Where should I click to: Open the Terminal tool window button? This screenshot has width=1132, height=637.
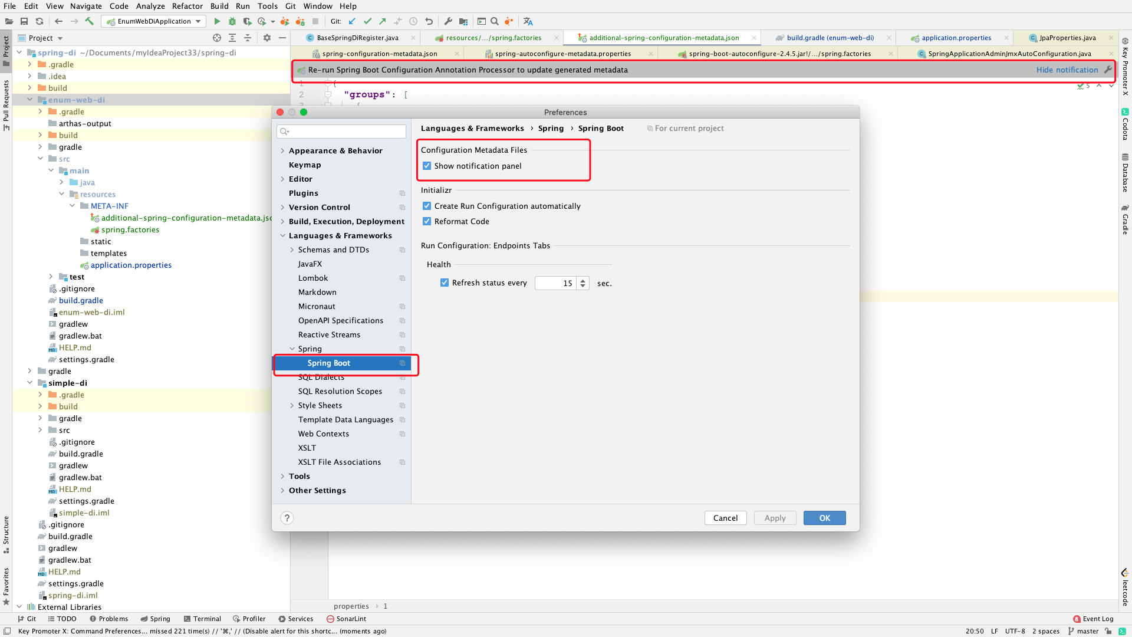202,619
